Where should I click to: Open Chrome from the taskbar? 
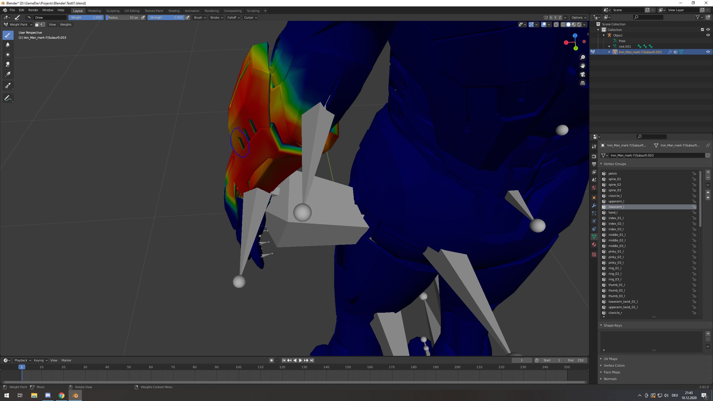[x=62, y=395]
